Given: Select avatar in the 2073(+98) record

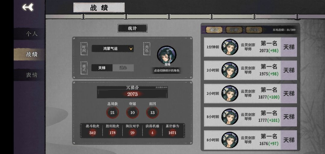Looking at the screenshot, I should coord(230,47).
